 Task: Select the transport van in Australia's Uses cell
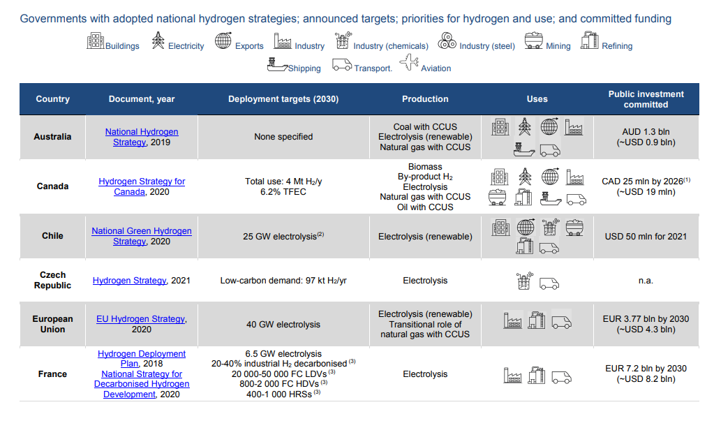coord(550,150)
